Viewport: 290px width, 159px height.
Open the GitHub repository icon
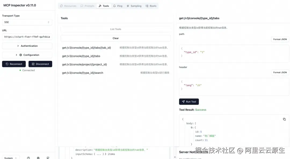pyautogui.click(x=48, y=158)
